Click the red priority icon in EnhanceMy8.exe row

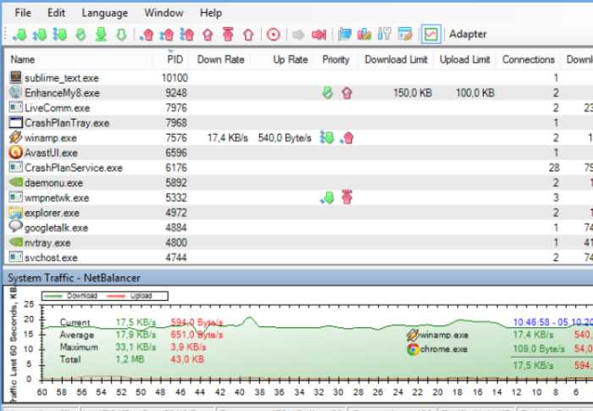(x=346, y=92)
